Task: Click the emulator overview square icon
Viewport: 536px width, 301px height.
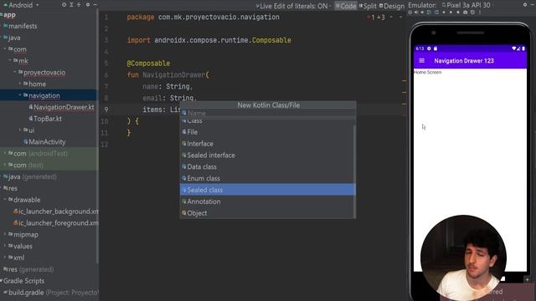Action: [x=458, y=13]
